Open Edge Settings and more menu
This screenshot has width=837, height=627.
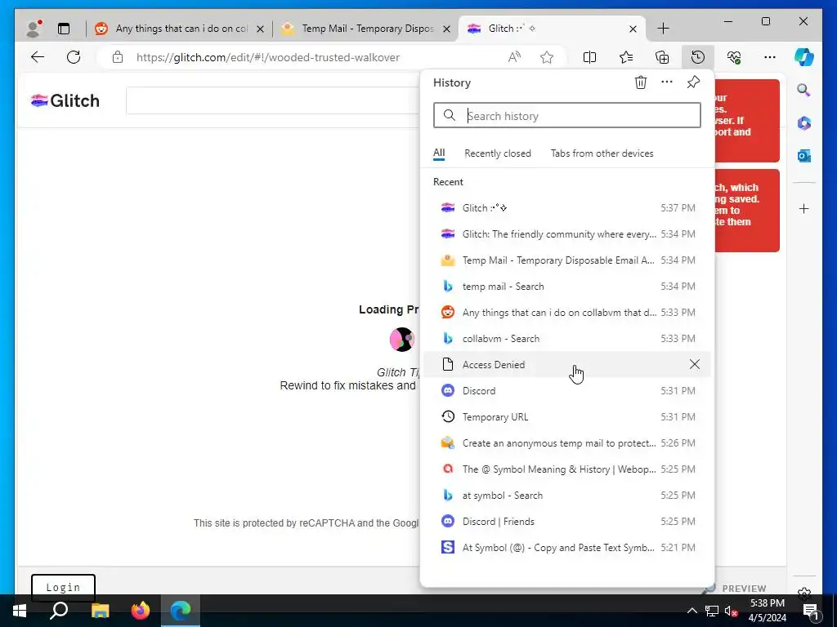pos(770,57)
